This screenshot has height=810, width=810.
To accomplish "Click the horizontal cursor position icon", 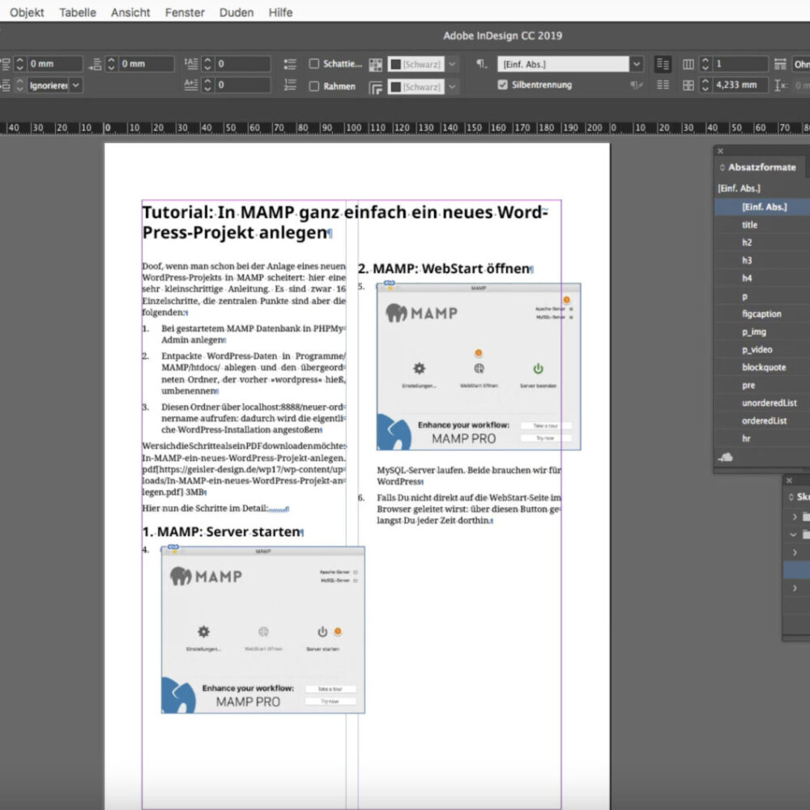I will point(780,85).
